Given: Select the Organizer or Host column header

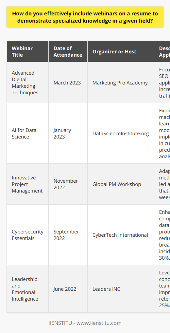Looking at the screenshot, I should click(120, 51).
